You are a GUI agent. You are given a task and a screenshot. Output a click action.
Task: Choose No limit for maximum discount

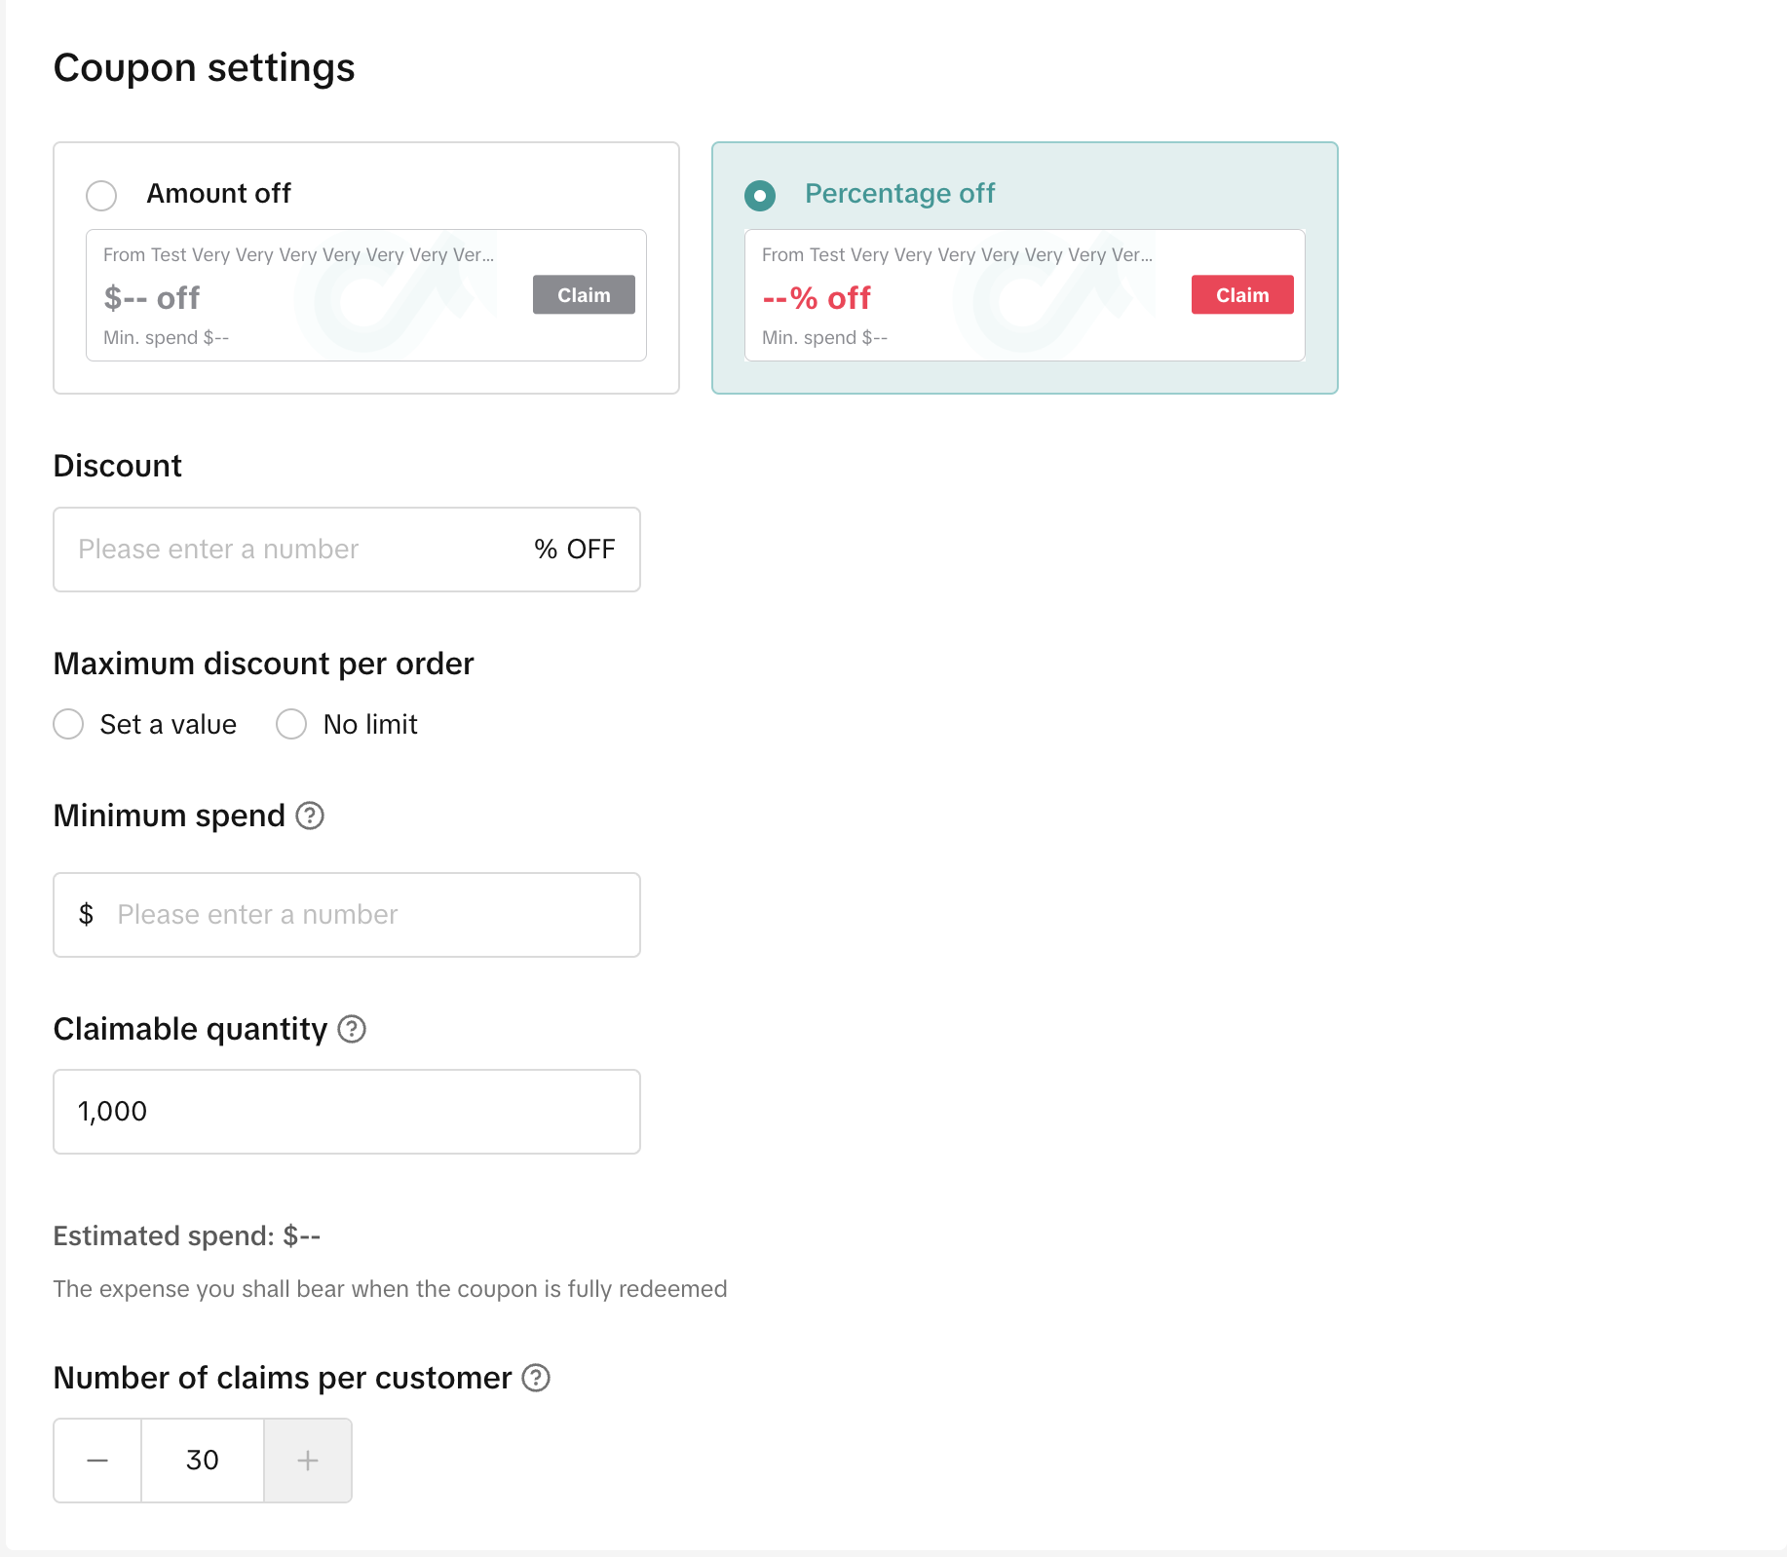click(291, 724)
